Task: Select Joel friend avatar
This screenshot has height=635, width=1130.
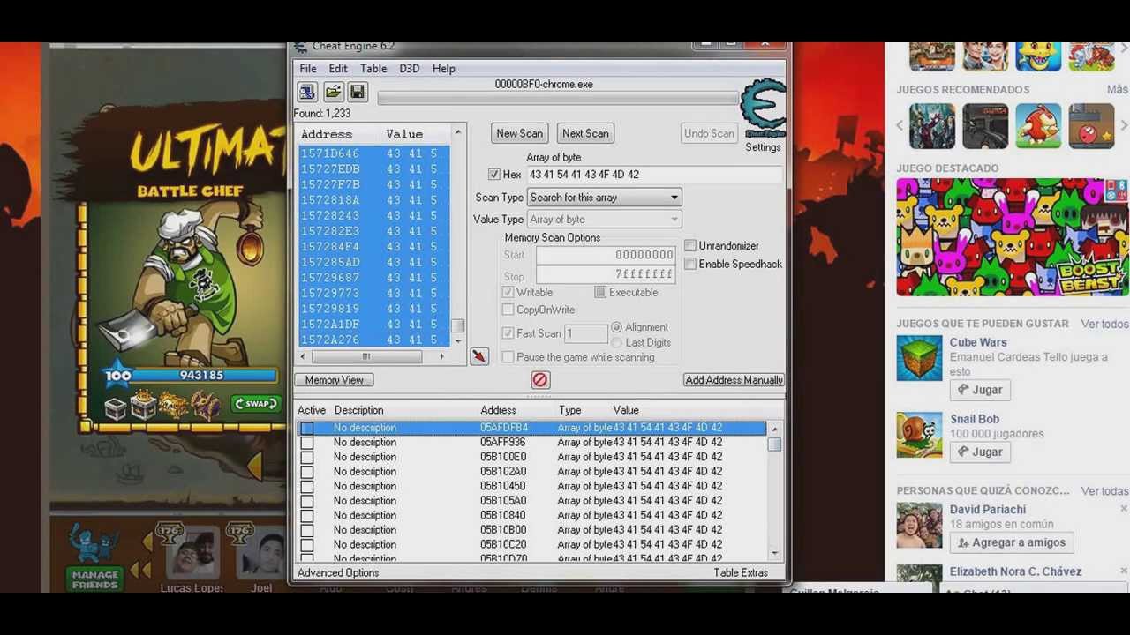Action: click(x=262, y=554)
